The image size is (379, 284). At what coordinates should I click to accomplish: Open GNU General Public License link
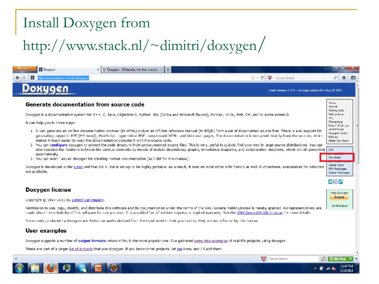tap(259, 213)
